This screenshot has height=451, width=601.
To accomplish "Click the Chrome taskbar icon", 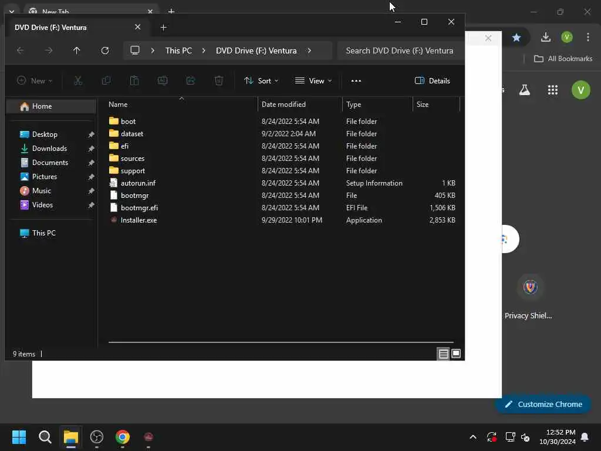I will click(123, 437).
